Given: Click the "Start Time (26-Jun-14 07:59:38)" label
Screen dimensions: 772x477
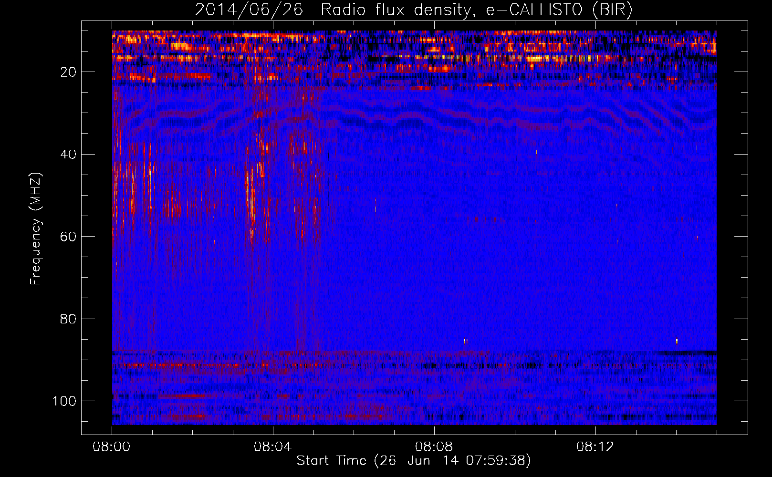Looking at the screenshot, I should tap(414, 460).
